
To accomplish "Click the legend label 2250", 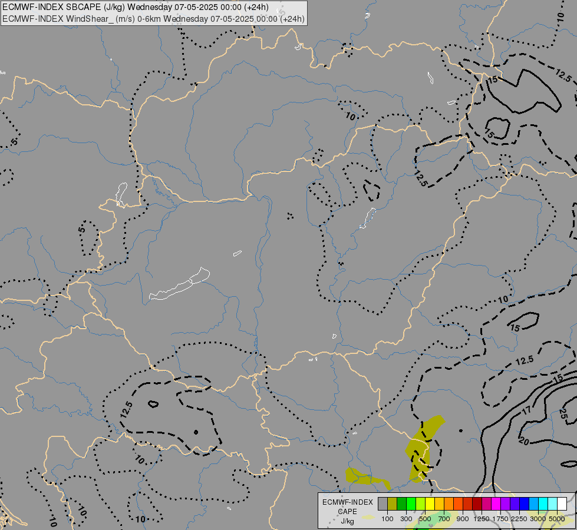I will coord(519,519).
